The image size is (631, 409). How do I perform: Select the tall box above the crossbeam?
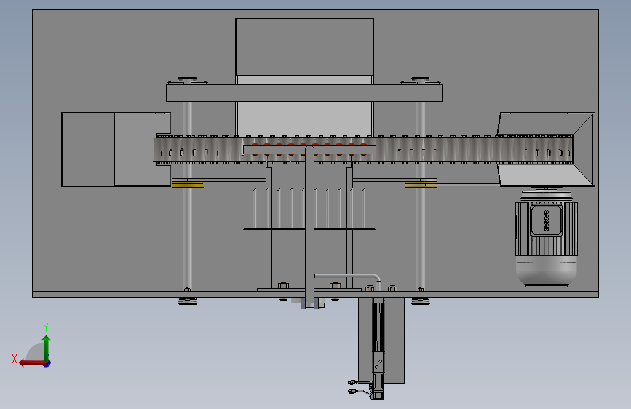click(x=305, y=47)
